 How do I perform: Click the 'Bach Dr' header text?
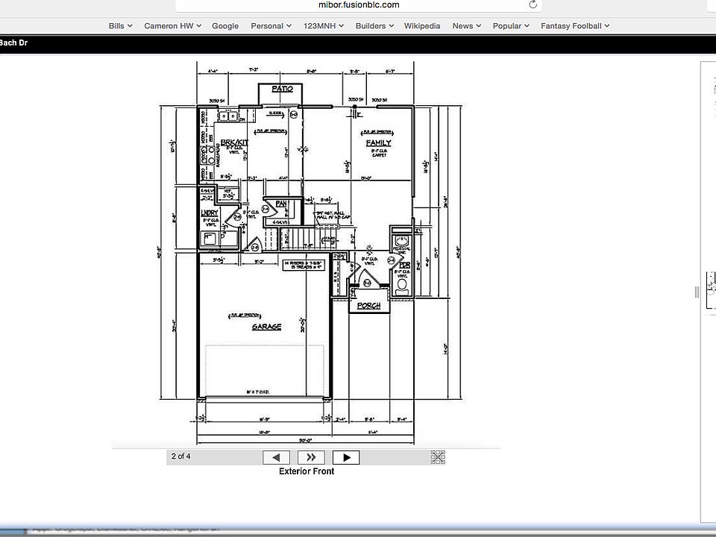(13, 43)
